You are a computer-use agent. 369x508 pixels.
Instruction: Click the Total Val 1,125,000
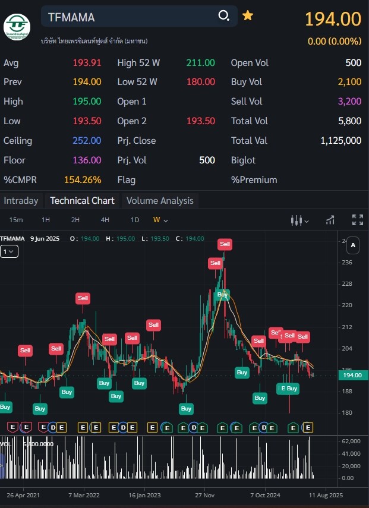click(341, 141)
